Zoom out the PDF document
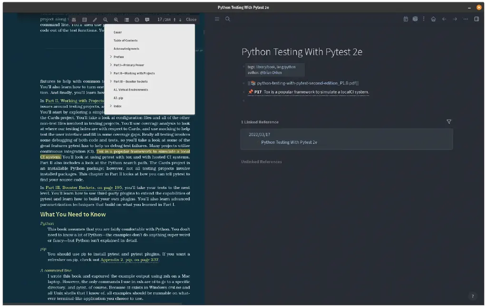The height and width of the screenshot is (308, 487). (105, 19)
